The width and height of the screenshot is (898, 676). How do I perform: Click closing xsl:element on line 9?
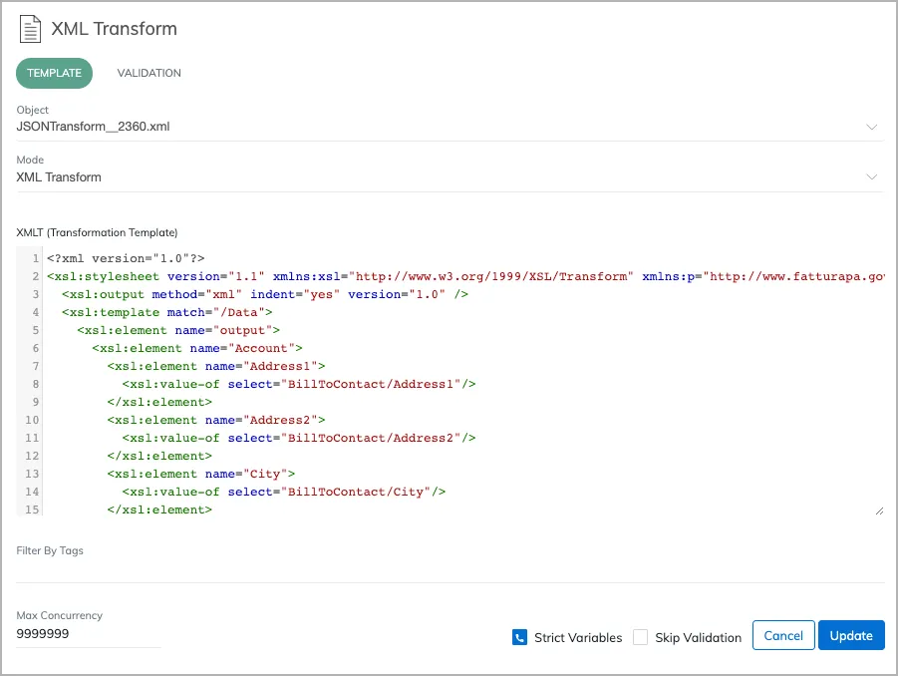pyautogui.click(x=159, y=402)
